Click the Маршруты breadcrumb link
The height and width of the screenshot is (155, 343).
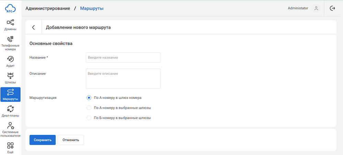[x=92, y=8]
